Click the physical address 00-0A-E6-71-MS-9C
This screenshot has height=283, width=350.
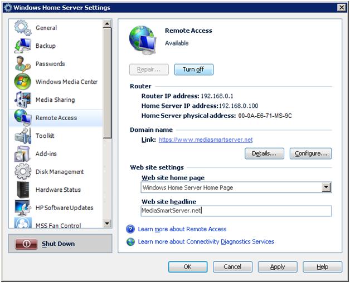(265, 116)
